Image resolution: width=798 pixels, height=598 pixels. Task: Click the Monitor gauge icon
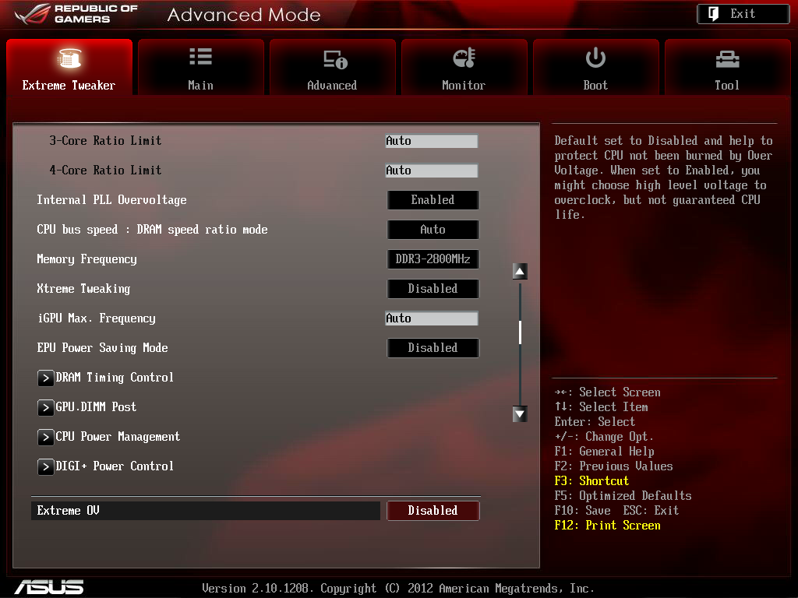pos(464,58)
